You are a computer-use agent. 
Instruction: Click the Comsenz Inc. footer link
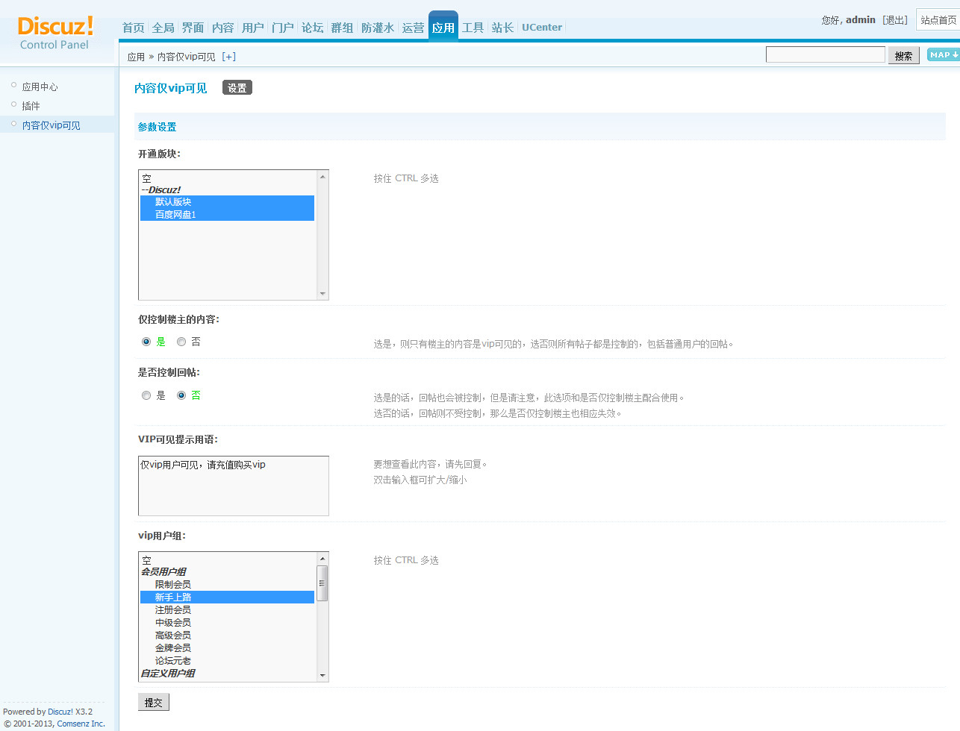[81, 724]
